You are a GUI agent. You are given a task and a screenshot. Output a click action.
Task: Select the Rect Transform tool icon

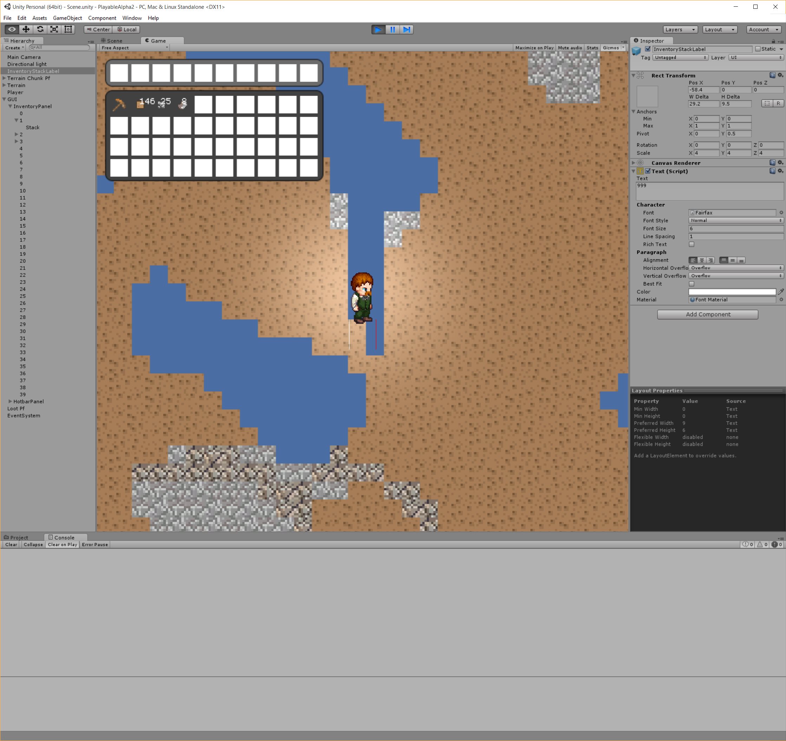68,29
